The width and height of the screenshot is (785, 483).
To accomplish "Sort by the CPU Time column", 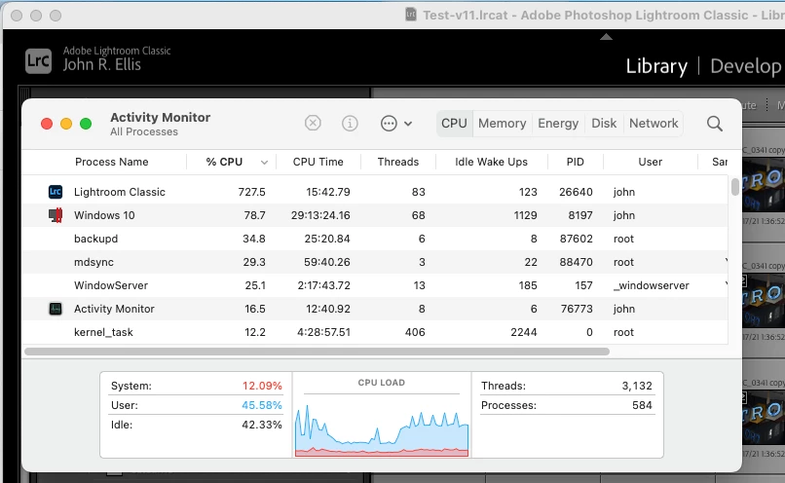I will click(318, 162).
